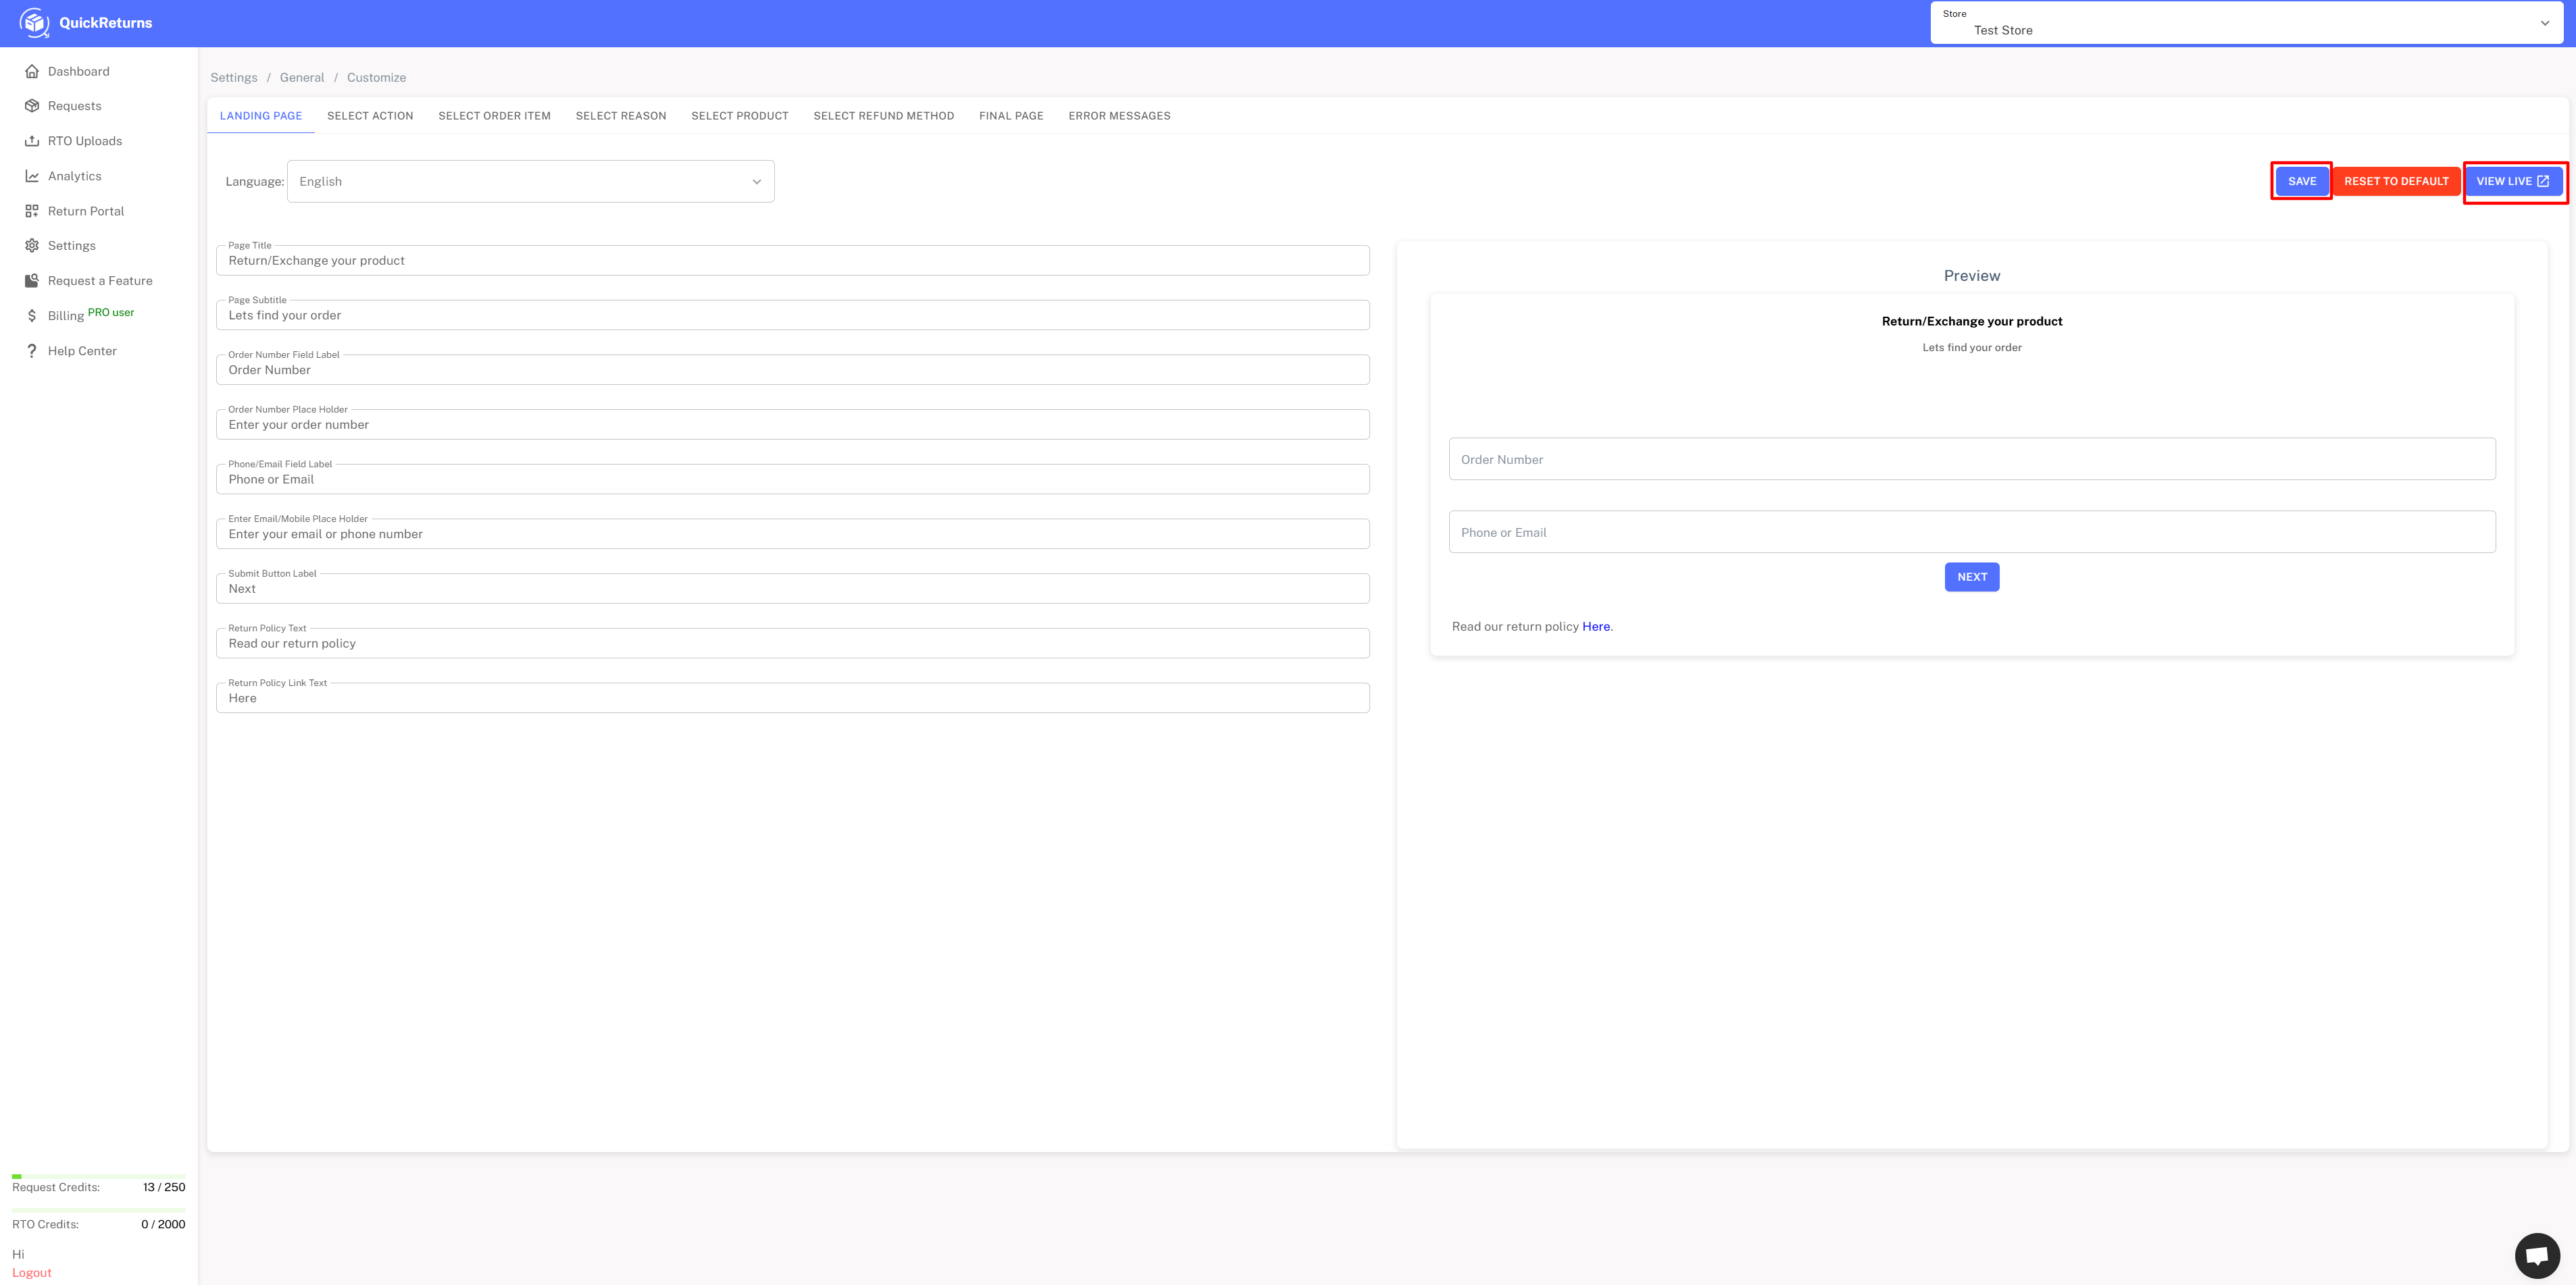Switch to the Landing Page tab
This screenshot has width=2576, height=1285.
click(x=261, y=116)
